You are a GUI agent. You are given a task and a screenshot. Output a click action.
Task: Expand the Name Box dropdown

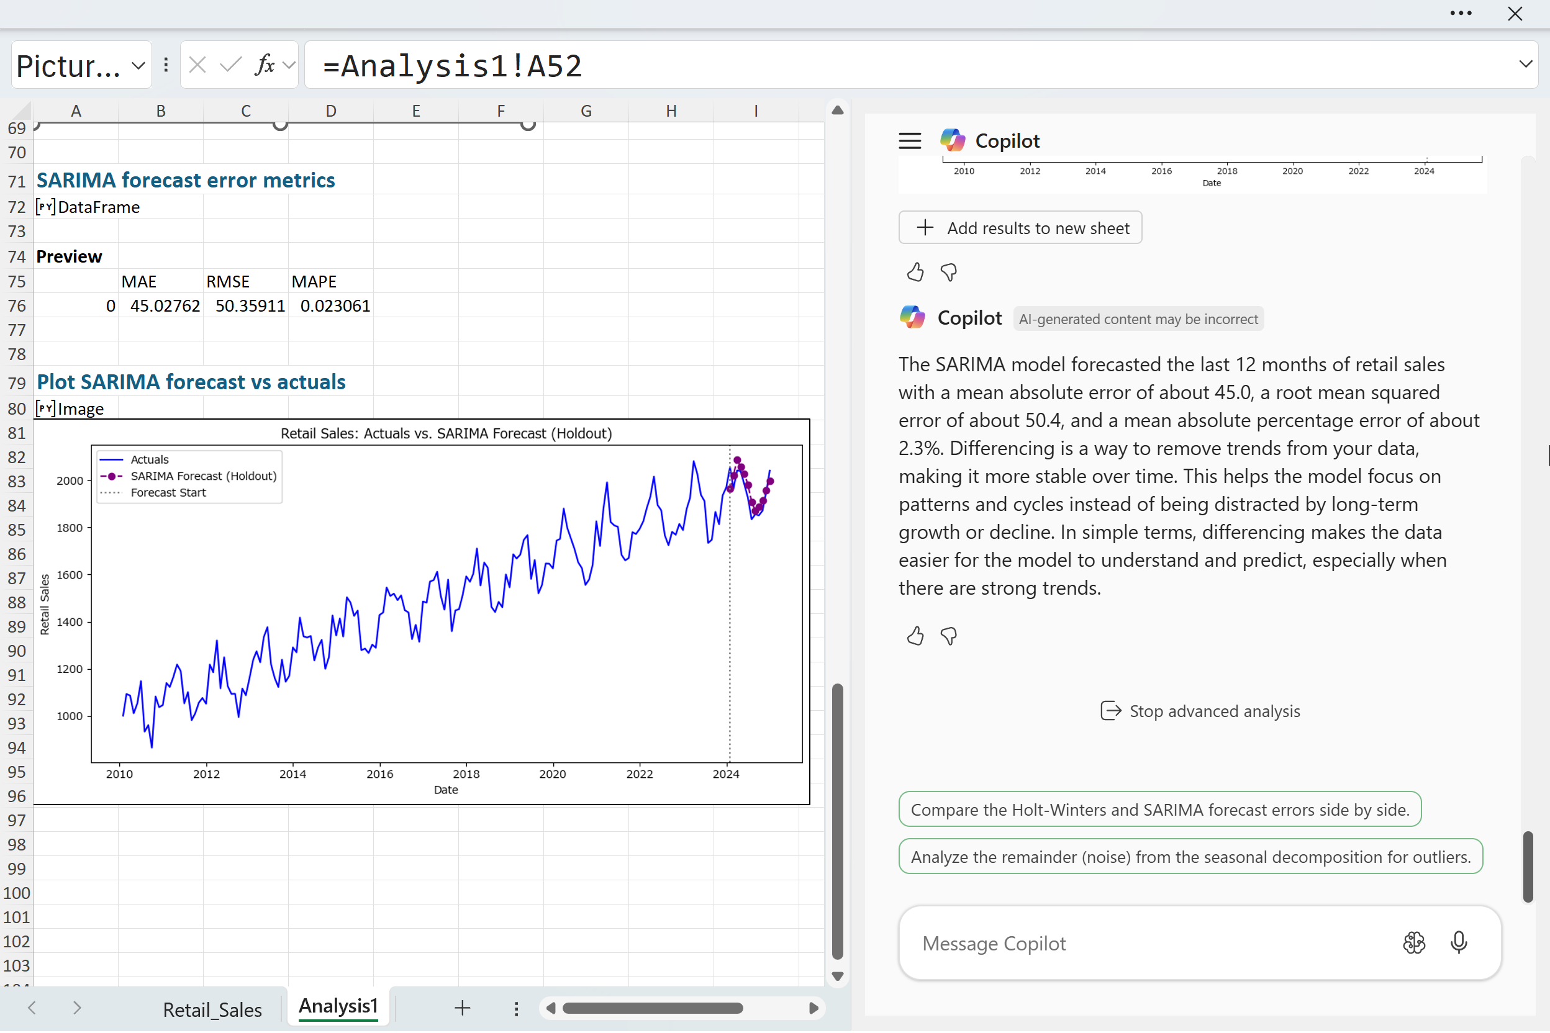click(x=138, y=65)
